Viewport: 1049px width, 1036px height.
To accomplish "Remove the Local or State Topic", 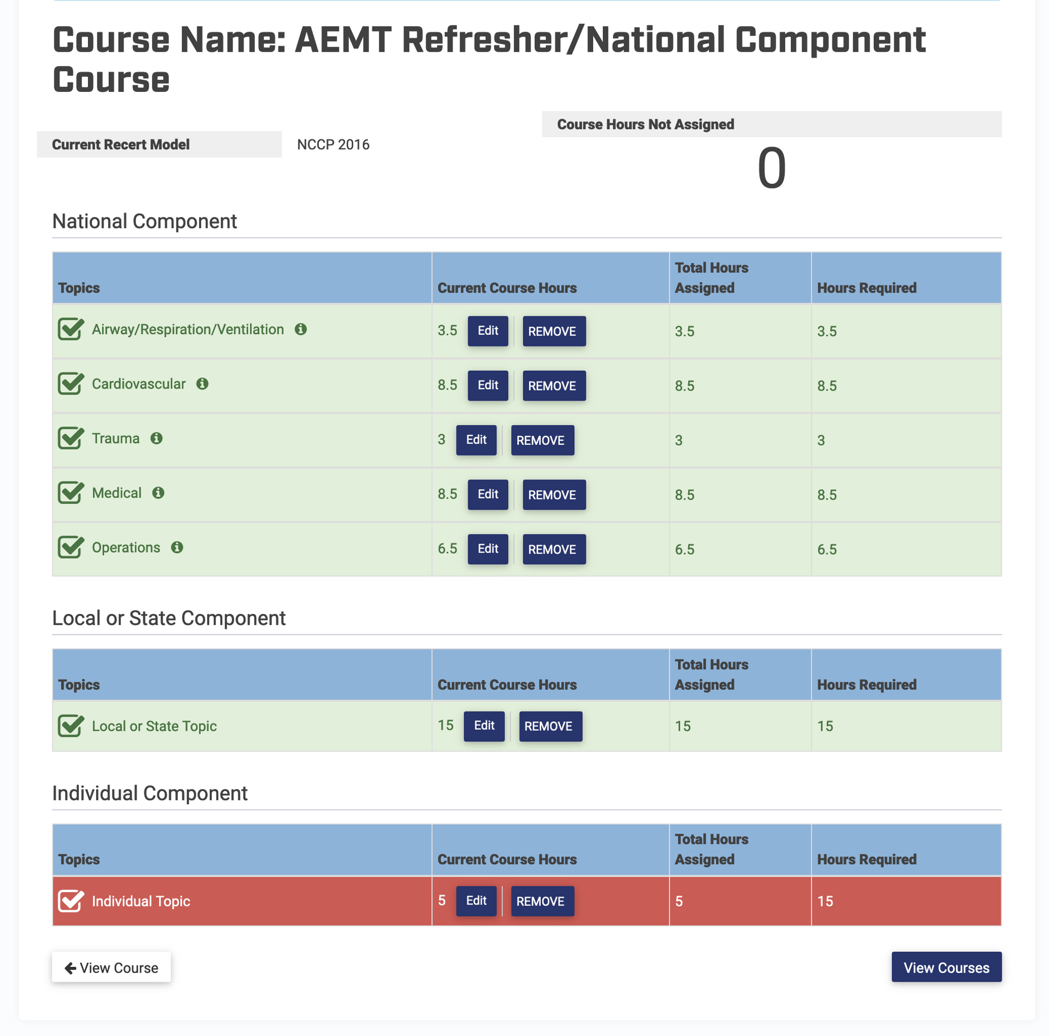I will click(x=550, y=726).
